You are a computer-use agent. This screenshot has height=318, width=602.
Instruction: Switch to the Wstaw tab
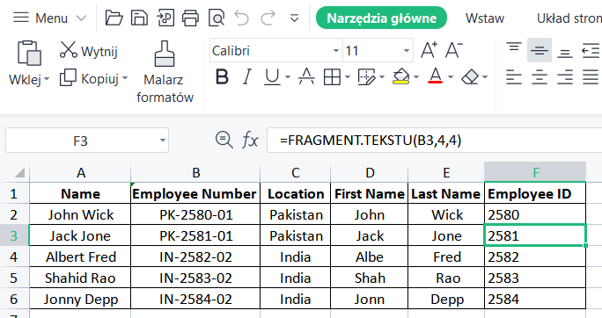pyautogui.click(x=485, y=18)
